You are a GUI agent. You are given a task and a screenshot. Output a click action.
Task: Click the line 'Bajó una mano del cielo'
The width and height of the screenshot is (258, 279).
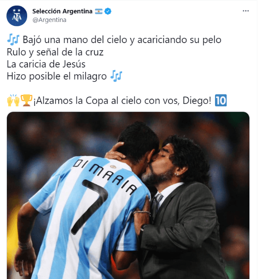coord(75,40)
